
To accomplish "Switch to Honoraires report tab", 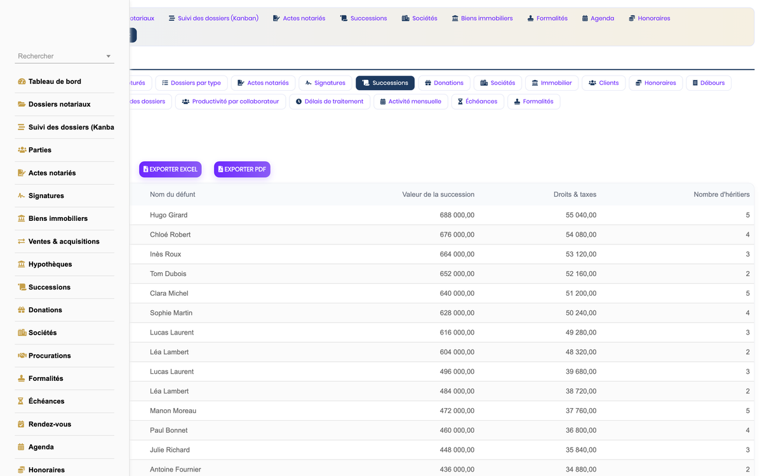I will (x=656, y=83).
